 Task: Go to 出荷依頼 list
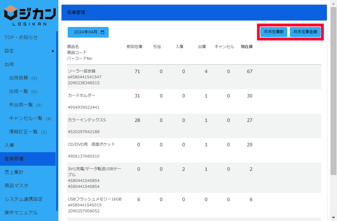tap(19, 78)
